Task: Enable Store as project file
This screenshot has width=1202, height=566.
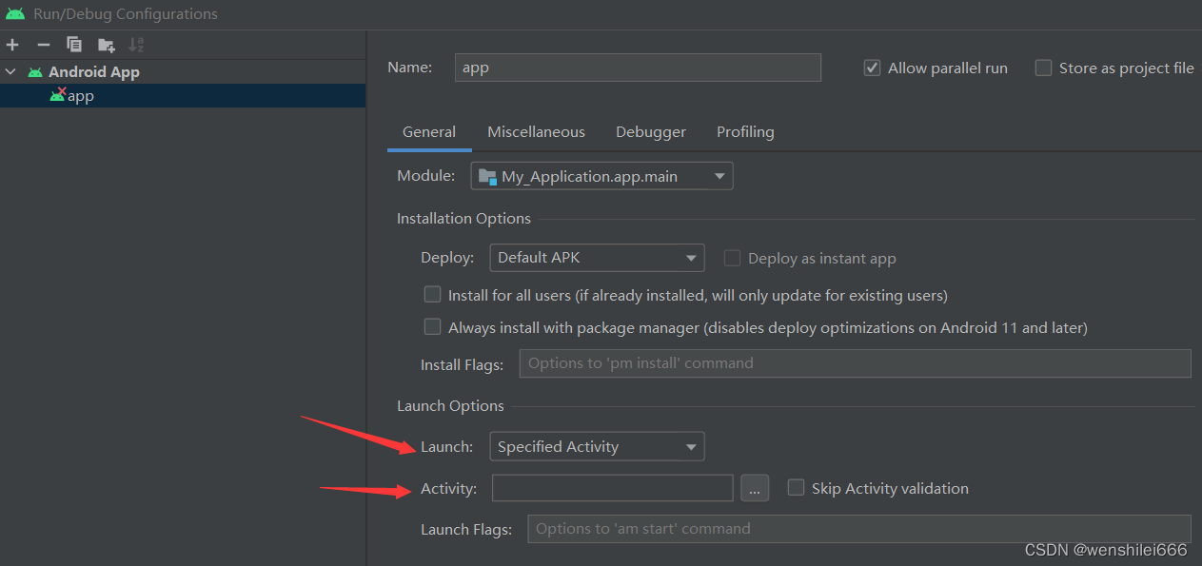Action: pyautogui.click(x=1043, y=68)
